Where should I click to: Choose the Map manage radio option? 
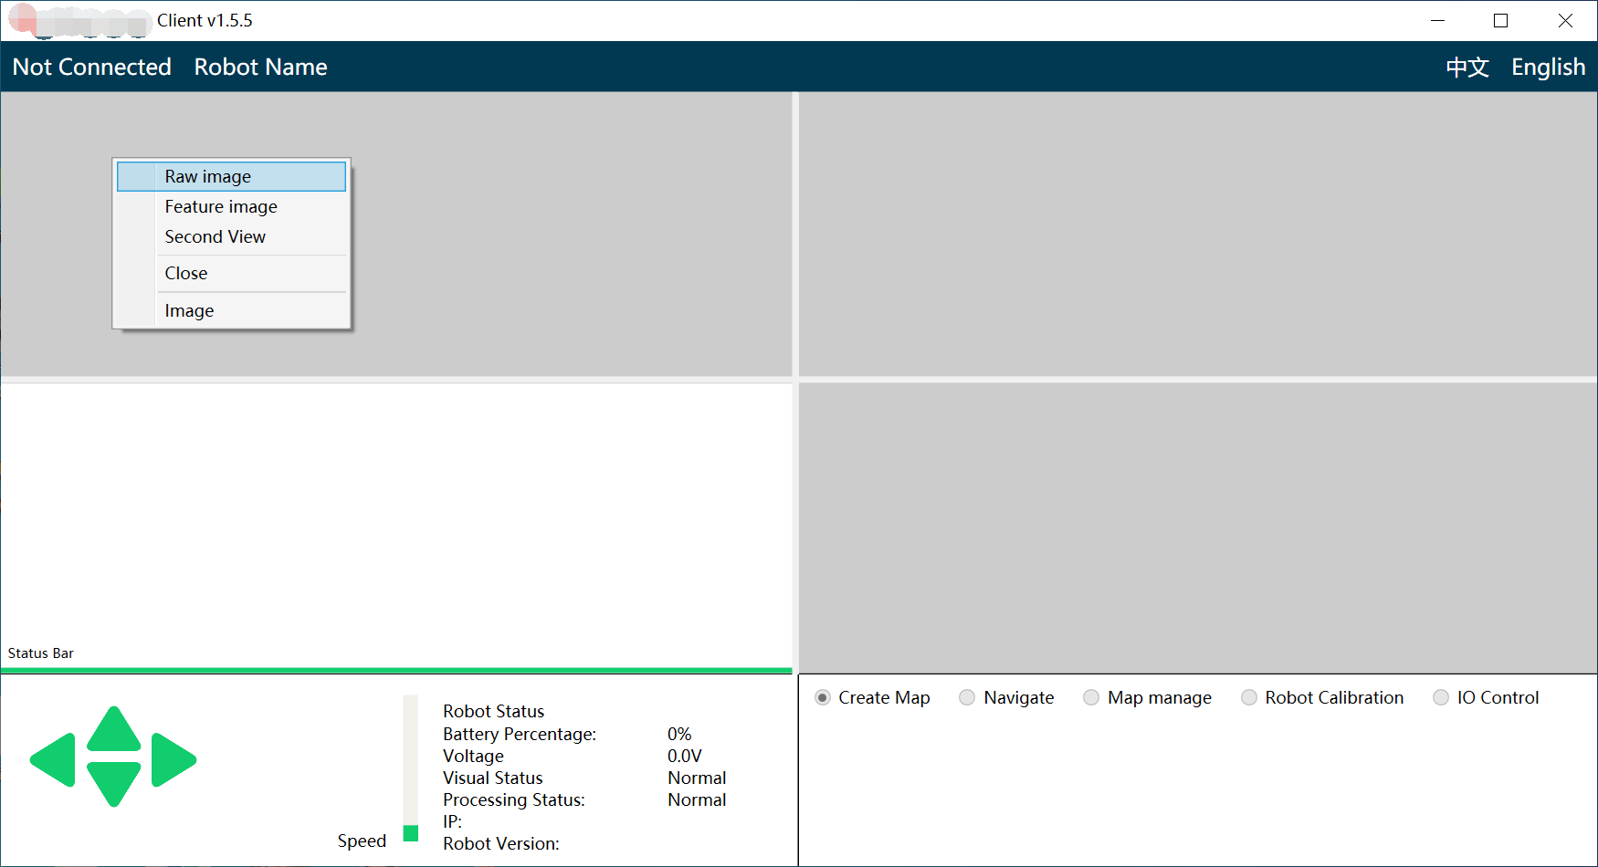[x=1091, y=698]
